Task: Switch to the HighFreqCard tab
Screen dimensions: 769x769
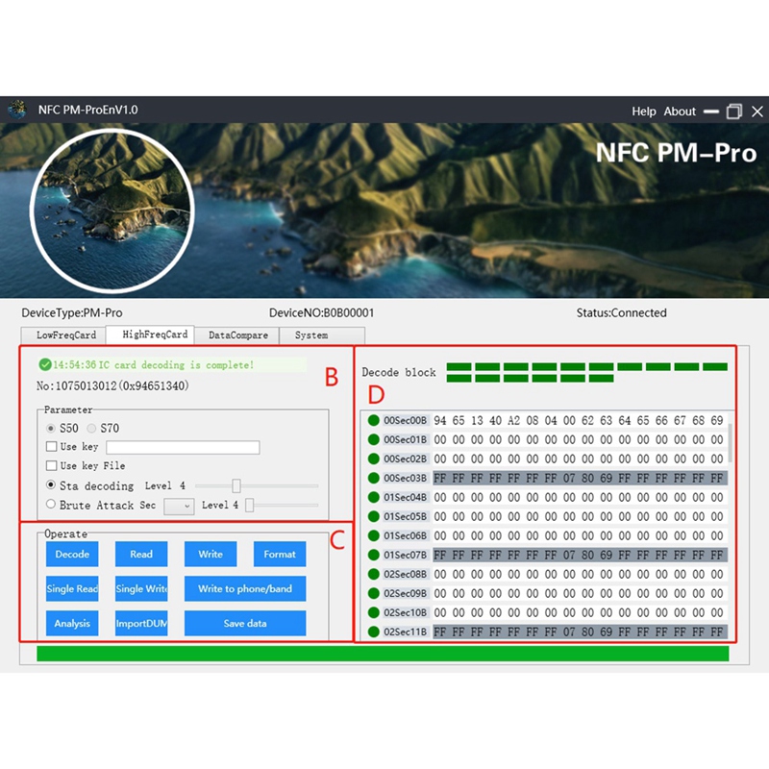Action: (x=150, y=334)
